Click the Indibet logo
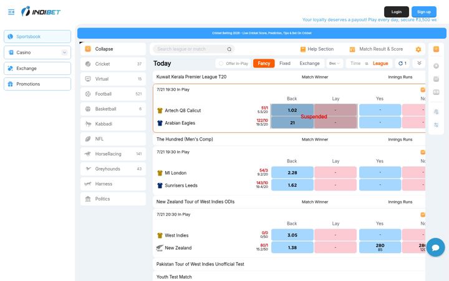 pos(41,12)
